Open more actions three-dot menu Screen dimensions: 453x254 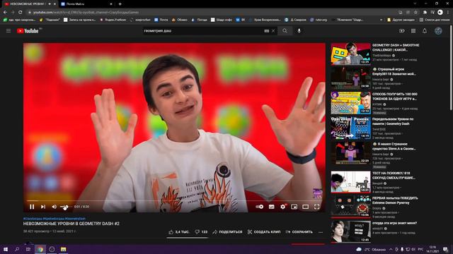pos(321,232)
